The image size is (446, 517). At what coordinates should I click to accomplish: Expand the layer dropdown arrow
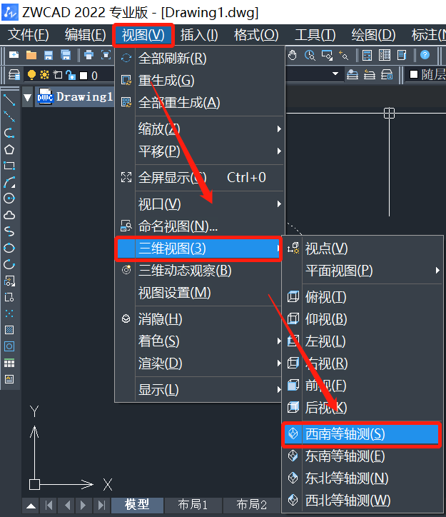pos(335,74)
